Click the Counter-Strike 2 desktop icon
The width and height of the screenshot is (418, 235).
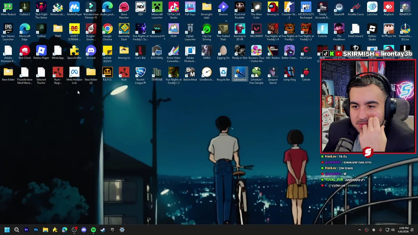click(289, 10)
